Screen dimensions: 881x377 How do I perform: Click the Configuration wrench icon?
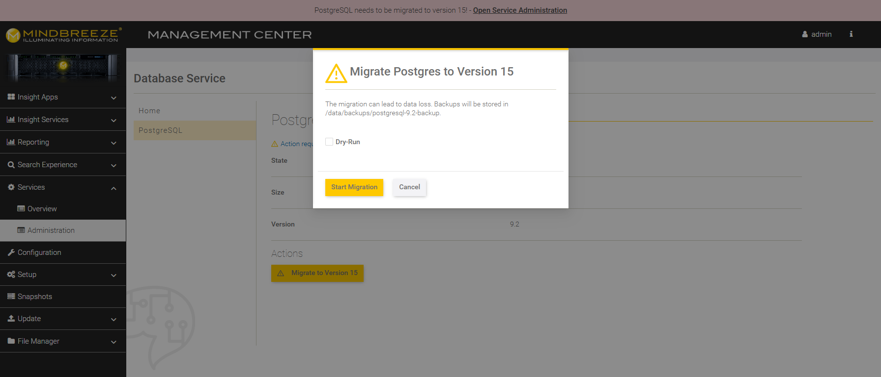11,252
